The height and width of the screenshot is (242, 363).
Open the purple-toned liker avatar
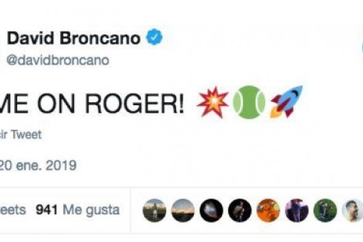[x=297, y=211]
